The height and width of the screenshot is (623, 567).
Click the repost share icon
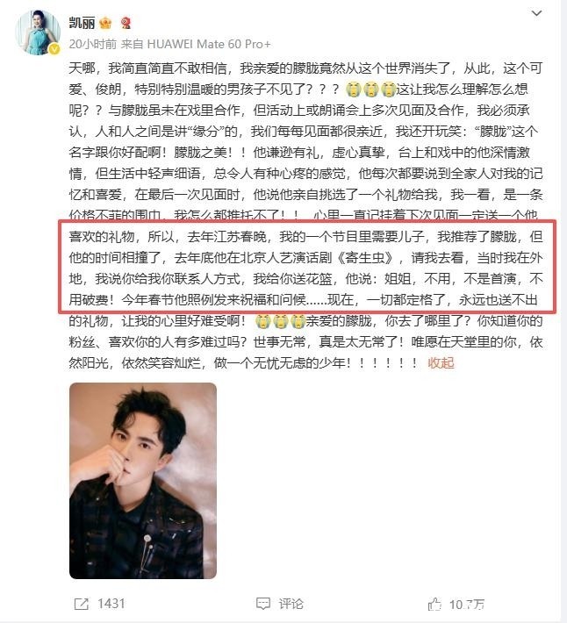pos(82,604)
